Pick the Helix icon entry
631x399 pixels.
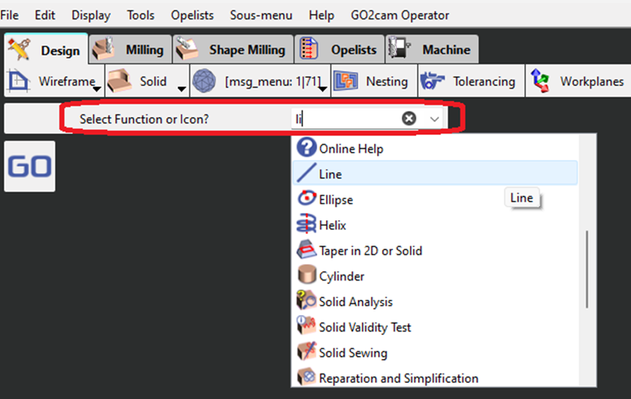coord(306,225)
